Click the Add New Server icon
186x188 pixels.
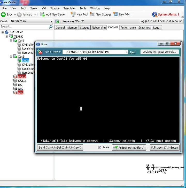click(x=43, y=15)
